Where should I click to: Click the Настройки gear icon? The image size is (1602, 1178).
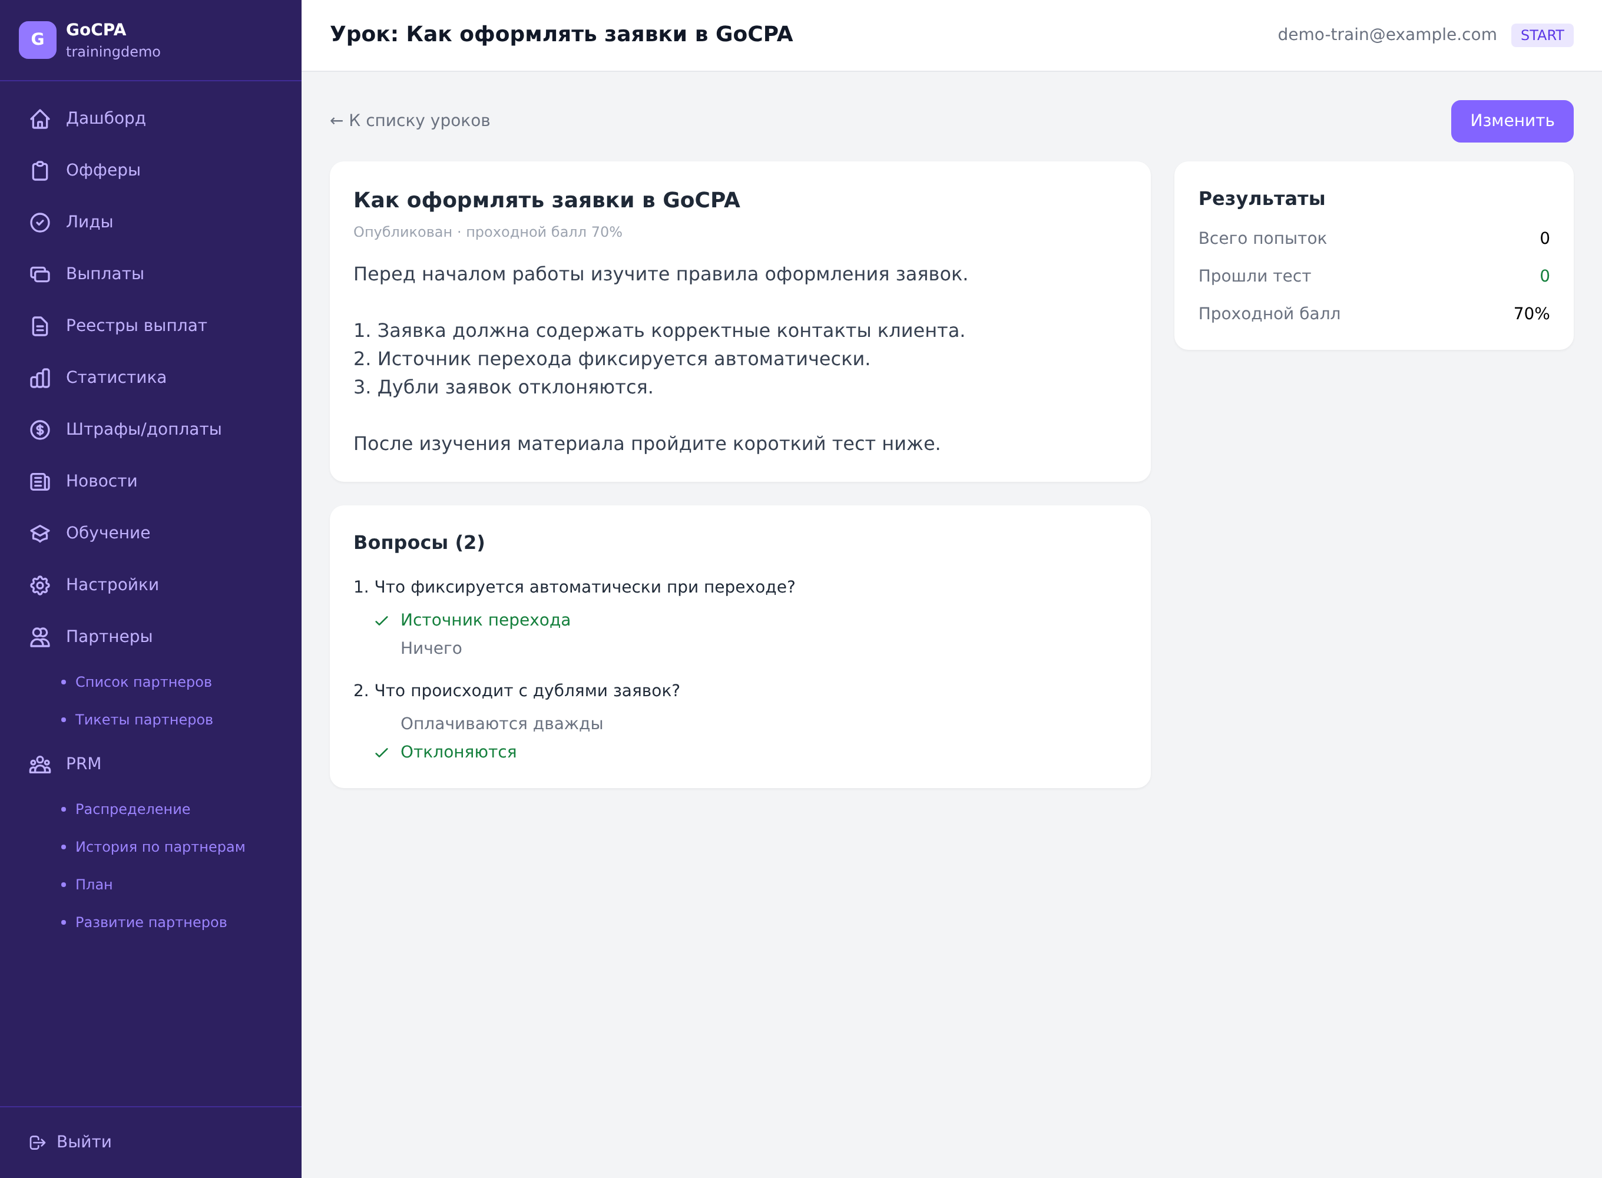40,585
